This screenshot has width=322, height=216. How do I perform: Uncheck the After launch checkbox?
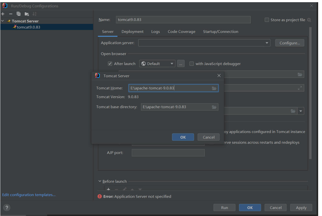(110, 64)
